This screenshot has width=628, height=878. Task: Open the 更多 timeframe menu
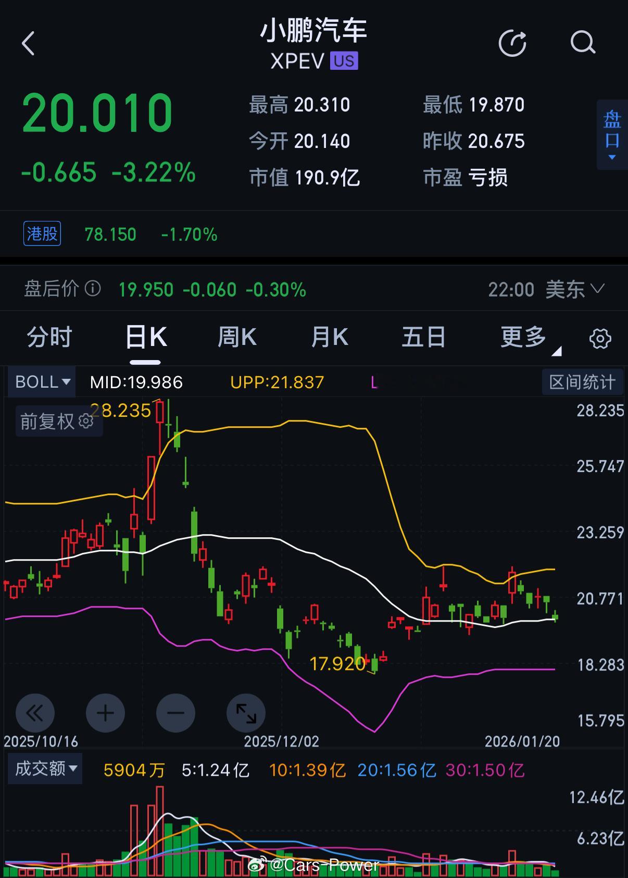[x=531, y=338]
